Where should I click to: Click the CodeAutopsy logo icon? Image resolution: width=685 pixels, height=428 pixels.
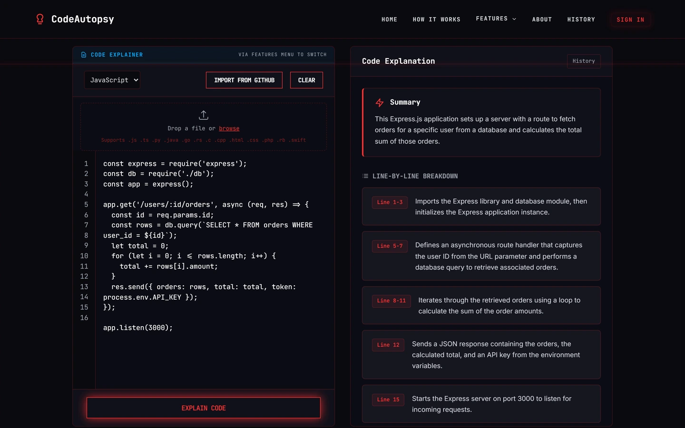click(x=40, y=19)
